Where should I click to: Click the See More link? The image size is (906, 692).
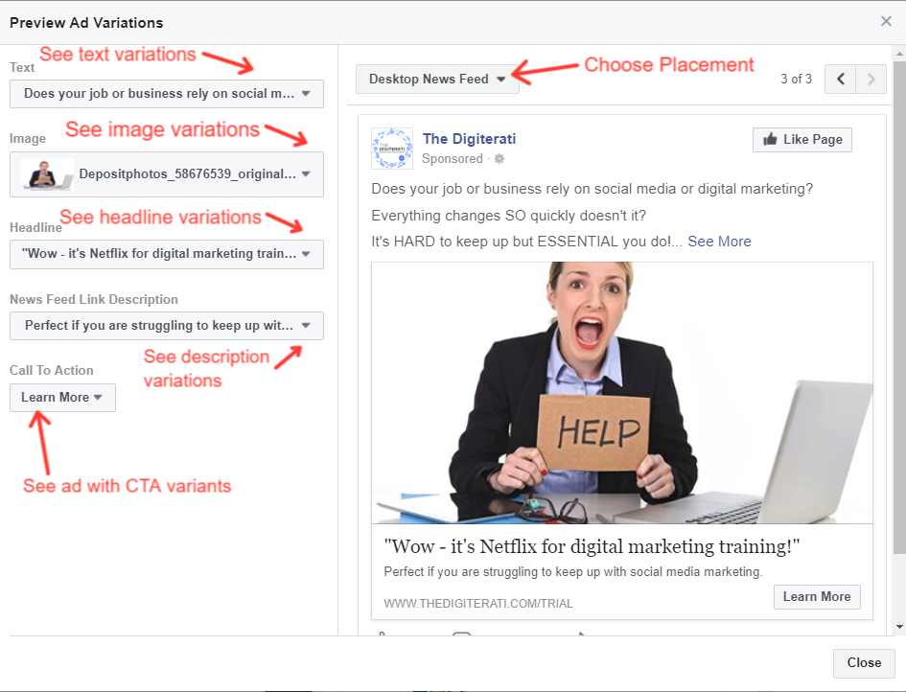719,242
